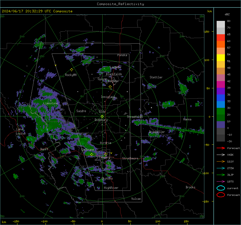Click the HighRiver town label
241x225 pixels.
(111, 188)
